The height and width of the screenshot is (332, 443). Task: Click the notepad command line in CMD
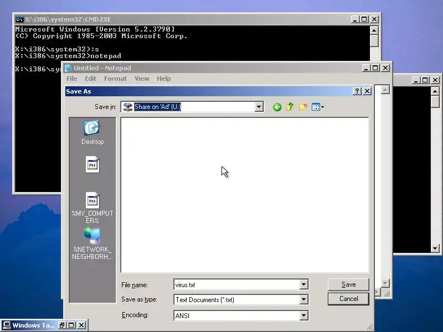click(x=68, y=56)
